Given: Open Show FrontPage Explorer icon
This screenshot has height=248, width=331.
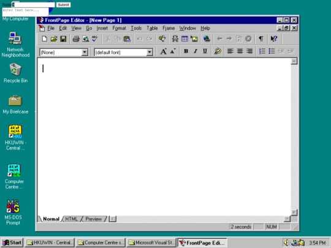Looking at the screenshot, I should tap(162, 39).
